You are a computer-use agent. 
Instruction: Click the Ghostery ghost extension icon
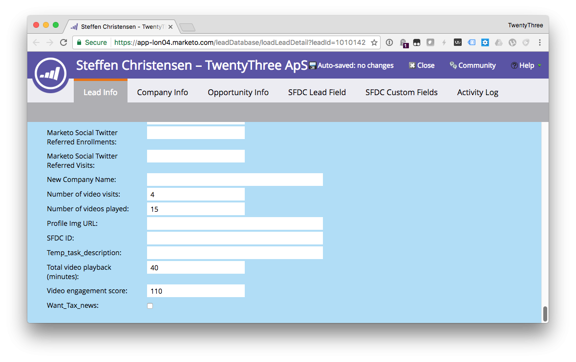click(404, 43)
